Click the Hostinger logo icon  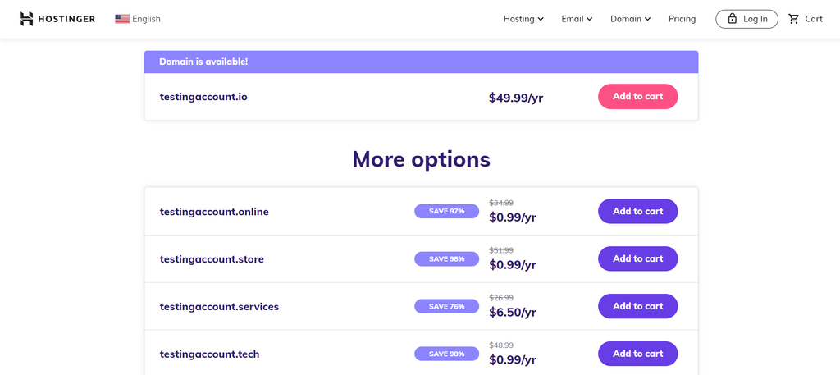pyautogui.click(x=26, y=19)
